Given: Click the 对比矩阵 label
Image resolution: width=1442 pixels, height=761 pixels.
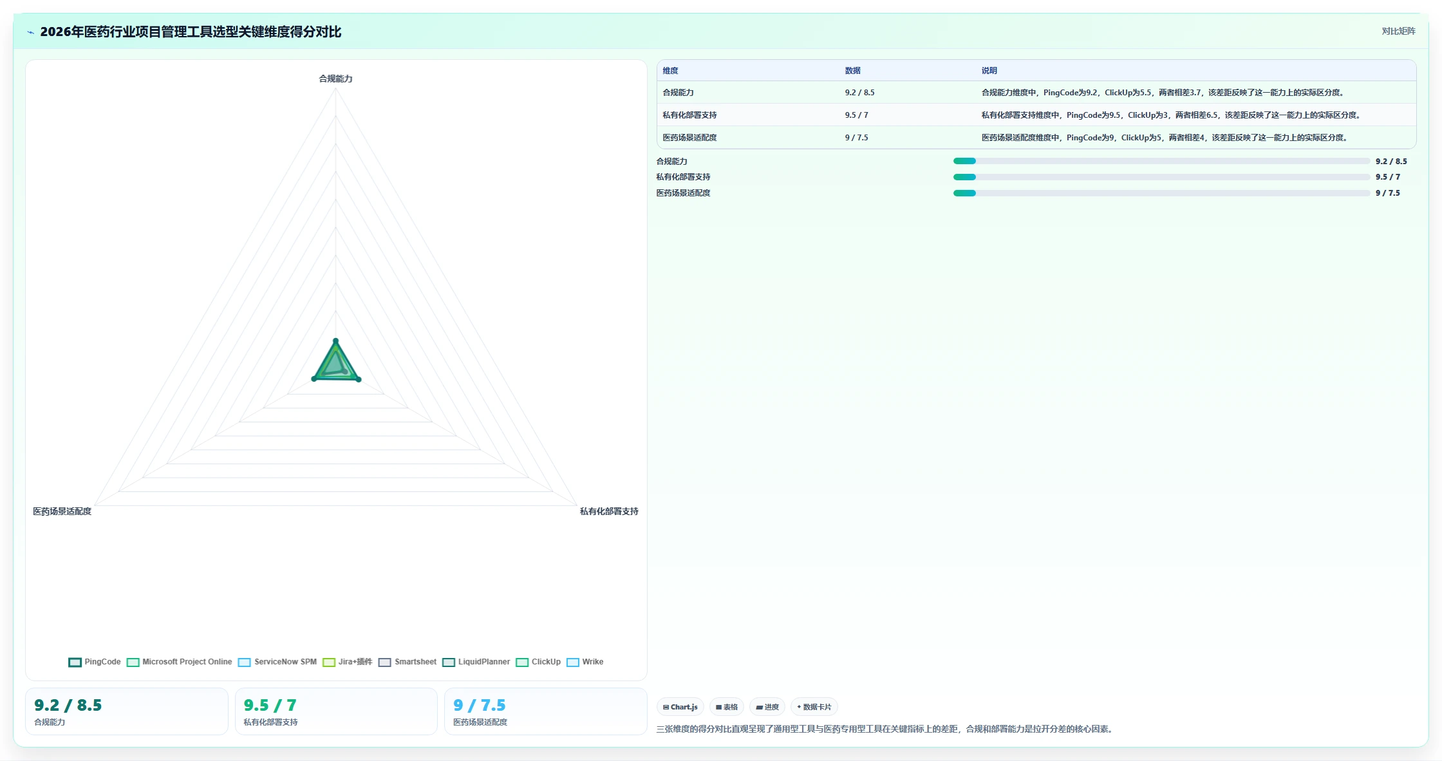Looking at the screenshot, I should tap(1398, 31).
